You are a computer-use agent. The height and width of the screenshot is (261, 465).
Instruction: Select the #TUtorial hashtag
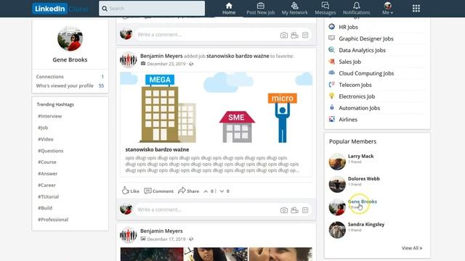[x=49, y=196]
